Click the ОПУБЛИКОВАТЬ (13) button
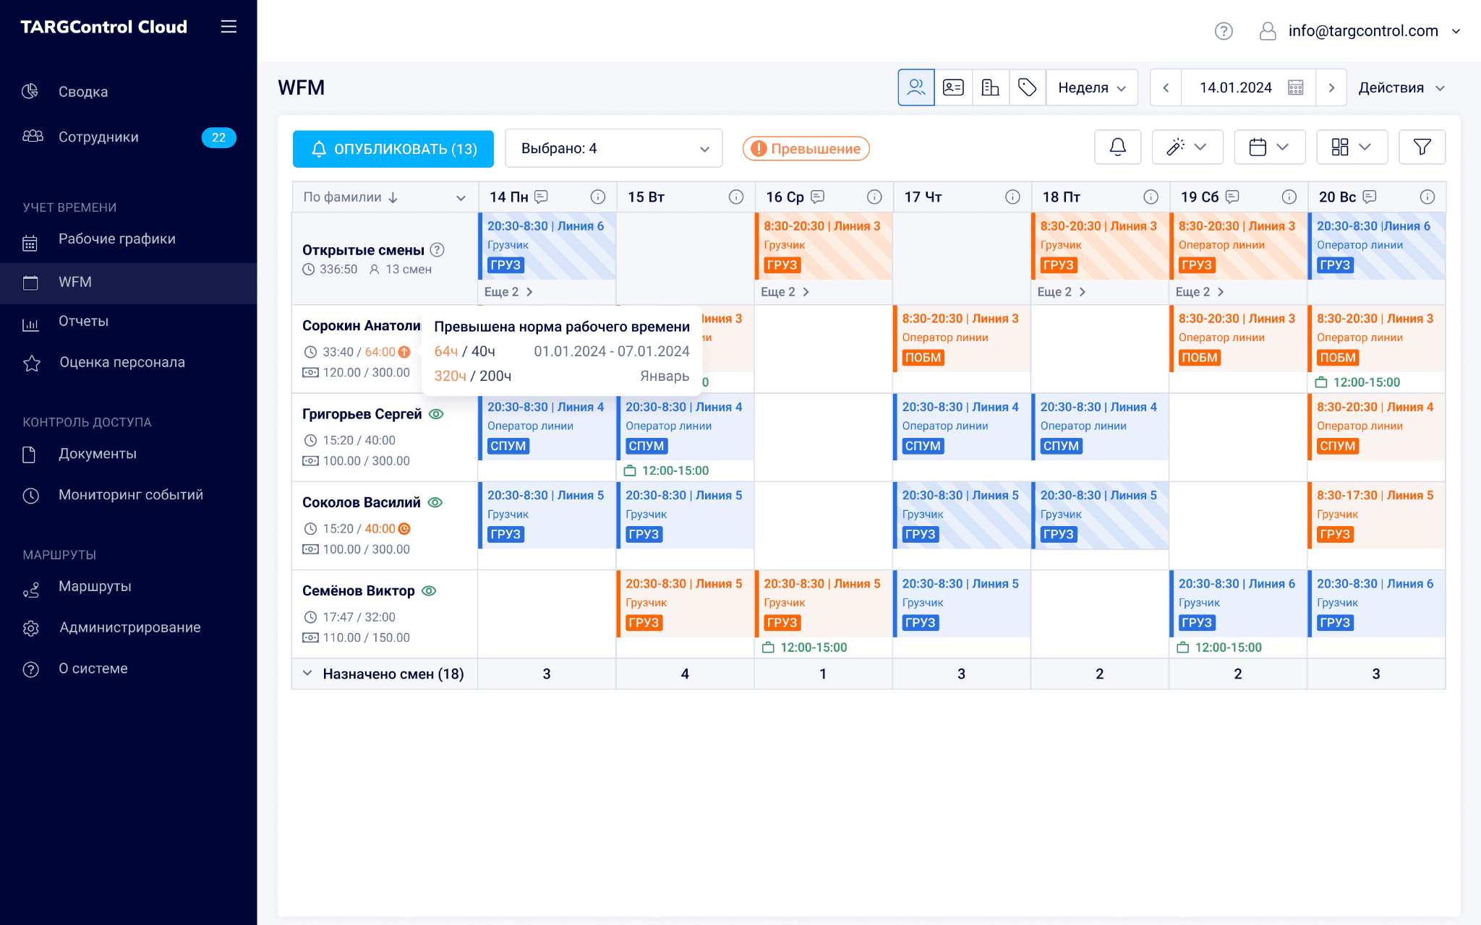1481x925 pixels. pyautogui.click(x=393, y=149)
